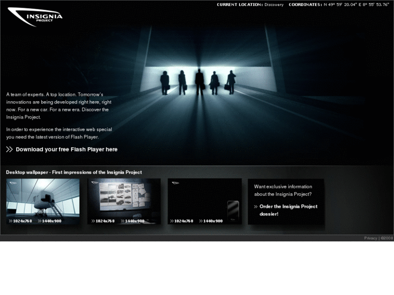This screenshot has width=394, height=295.
Task: Open the simulator wallpaper thumbnail
Action: [43, 198]
